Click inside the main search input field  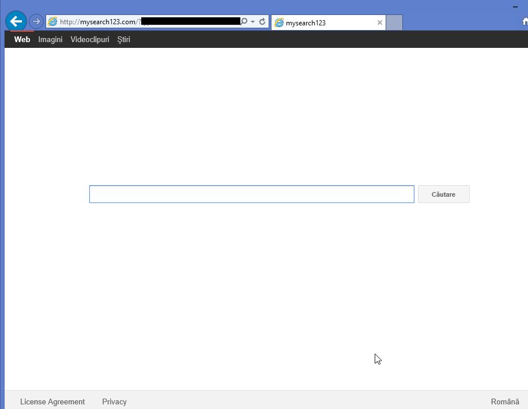tap(251, 194)
